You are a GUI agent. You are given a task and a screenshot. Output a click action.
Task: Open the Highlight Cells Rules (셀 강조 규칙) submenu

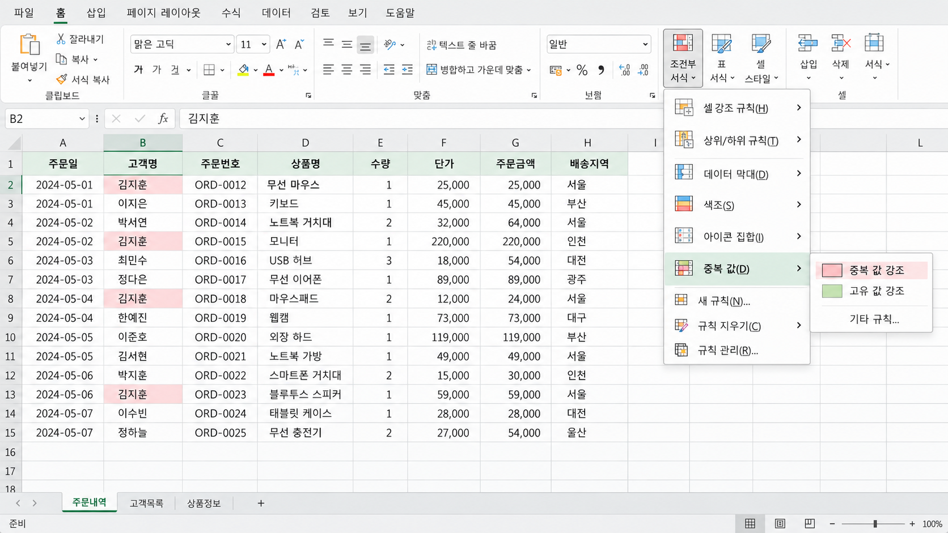pos(737,108)
